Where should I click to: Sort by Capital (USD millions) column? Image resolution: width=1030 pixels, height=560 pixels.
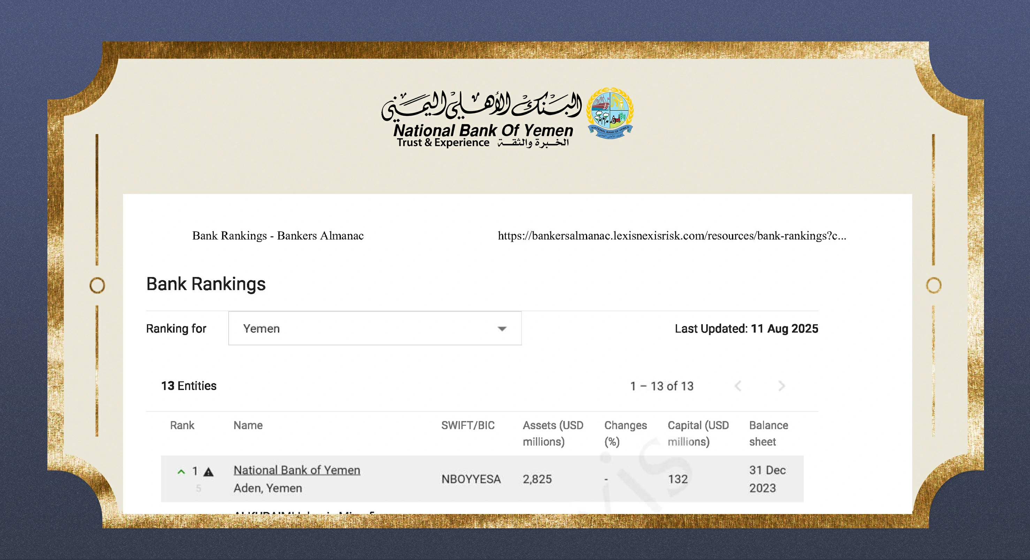[698, 433]
